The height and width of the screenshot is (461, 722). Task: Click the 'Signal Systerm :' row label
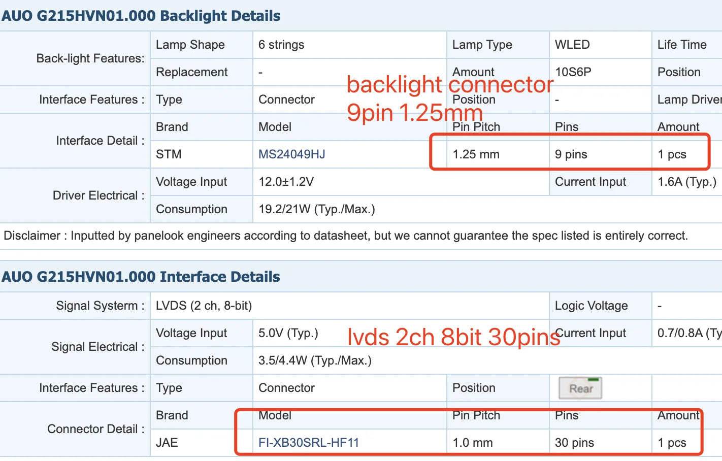[100, 306]
